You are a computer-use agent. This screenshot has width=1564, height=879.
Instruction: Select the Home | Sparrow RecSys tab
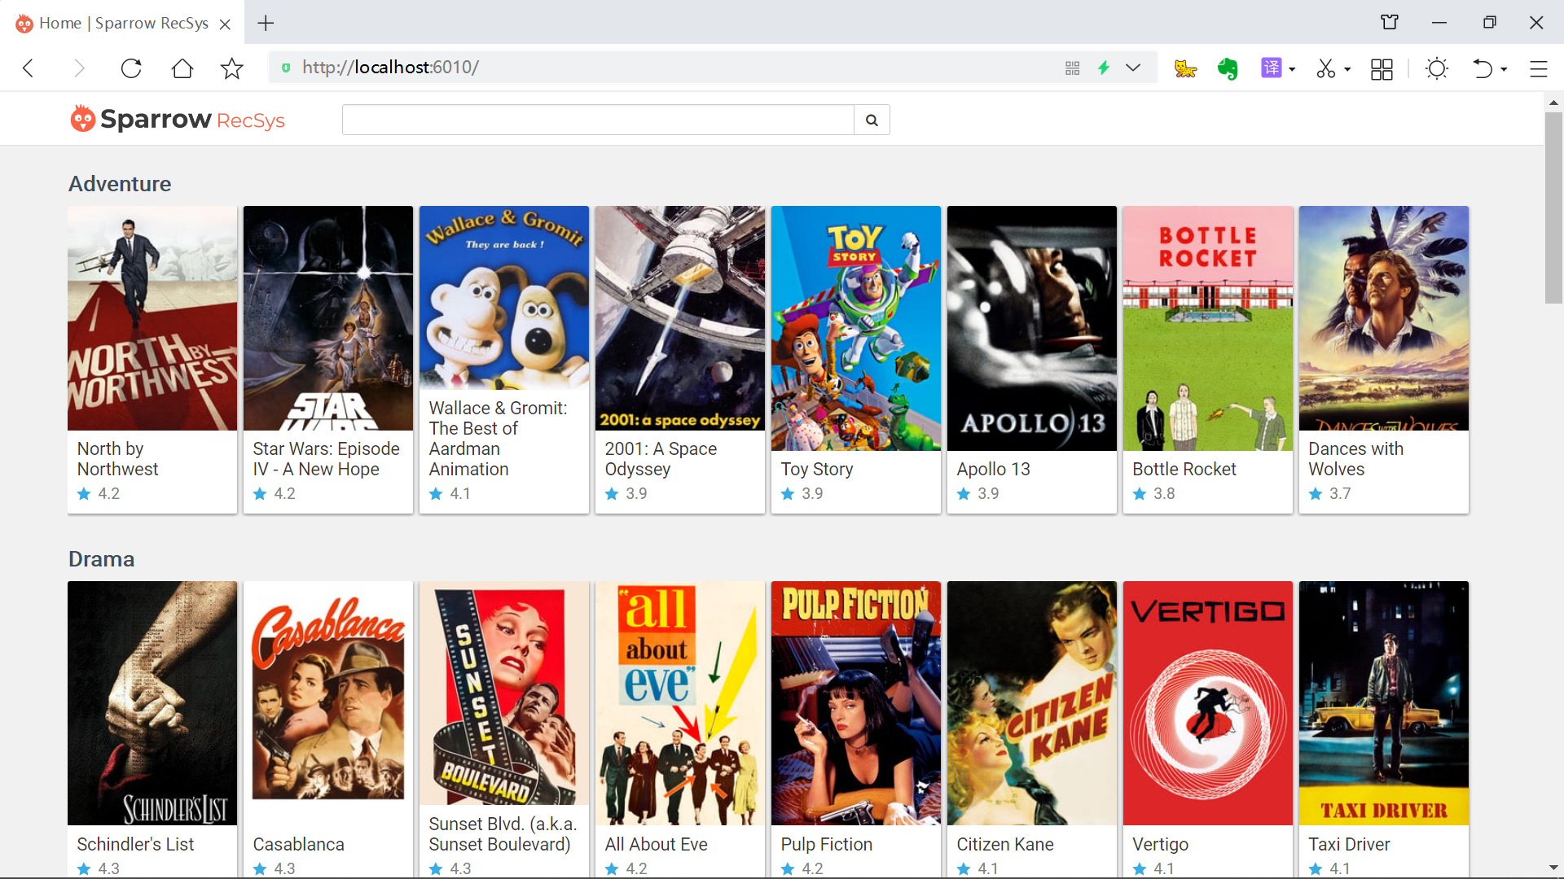point(124,23)
